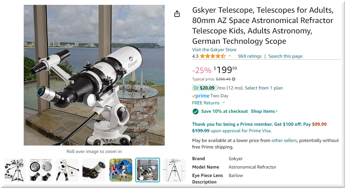Click the green coupon checkmark icon
This screenshot has width=345, height=188.
[195, 112]
